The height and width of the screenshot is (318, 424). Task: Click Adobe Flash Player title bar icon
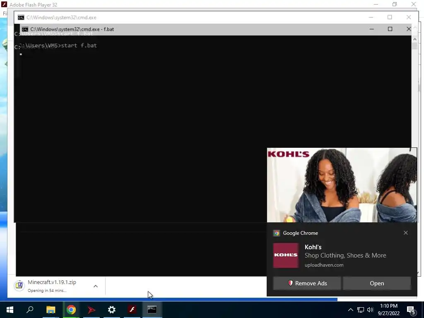pos(4,5)
